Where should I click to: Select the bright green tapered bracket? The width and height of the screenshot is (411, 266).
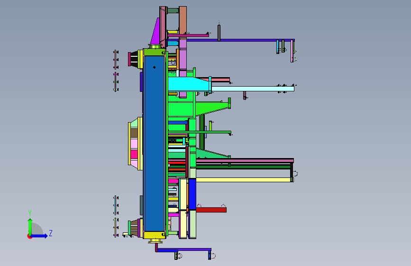point(213,107)
